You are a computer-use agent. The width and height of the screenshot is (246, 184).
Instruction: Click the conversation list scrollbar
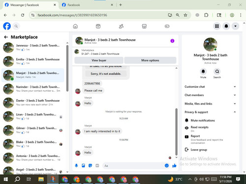pos(67,68)
